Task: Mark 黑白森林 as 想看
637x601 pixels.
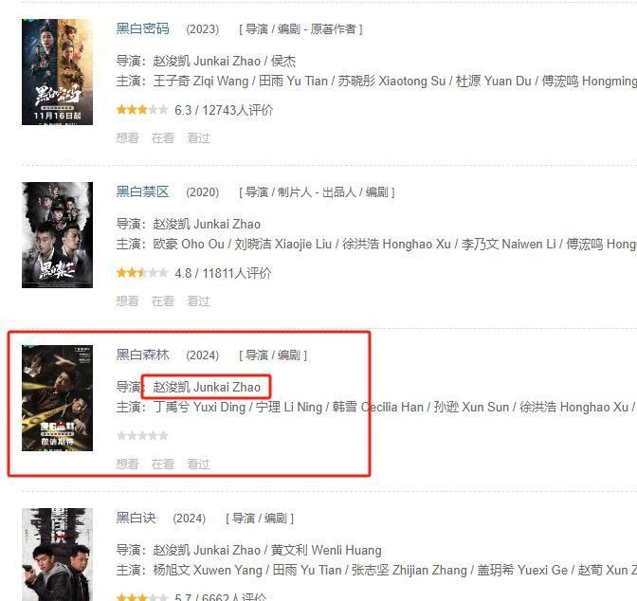Action: pyautogui.click(x=128, y=464)
